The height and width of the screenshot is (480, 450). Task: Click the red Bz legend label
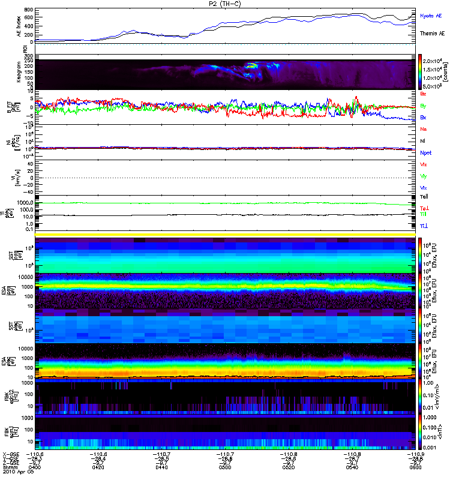coord(423,94)
